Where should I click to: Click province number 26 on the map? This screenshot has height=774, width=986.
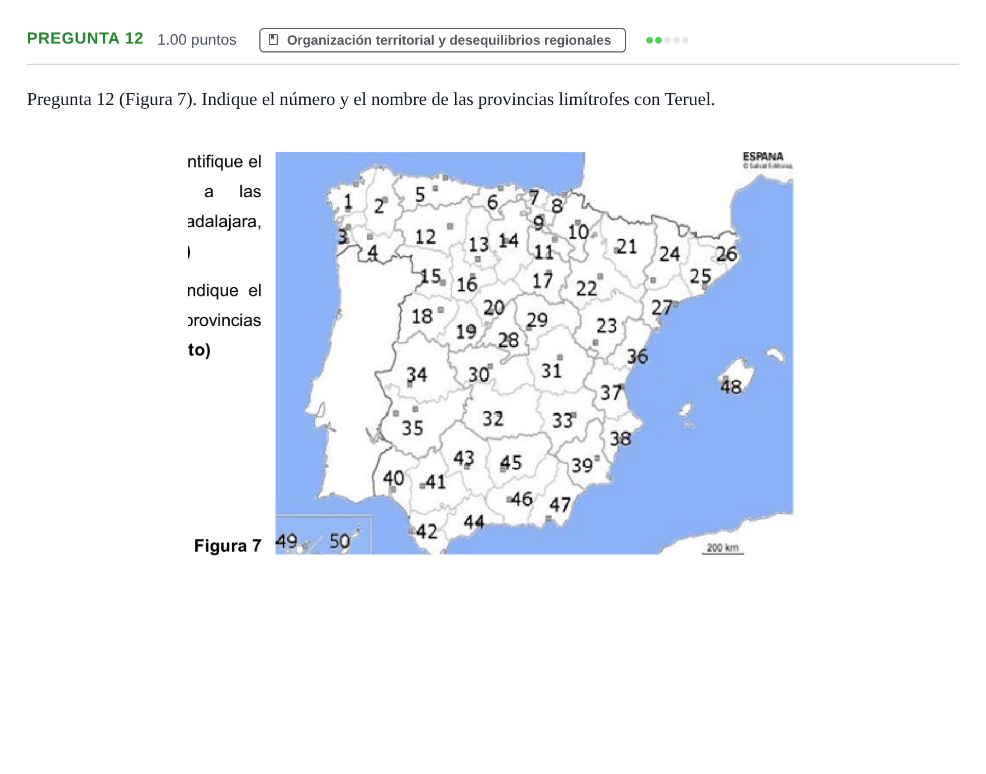[727, 255]
